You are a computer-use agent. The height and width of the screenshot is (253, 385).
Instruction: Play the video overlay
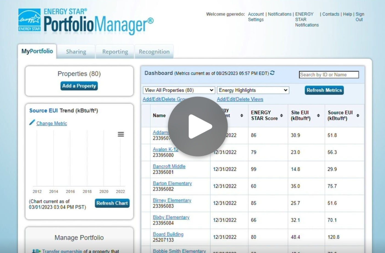coord(198,126)
